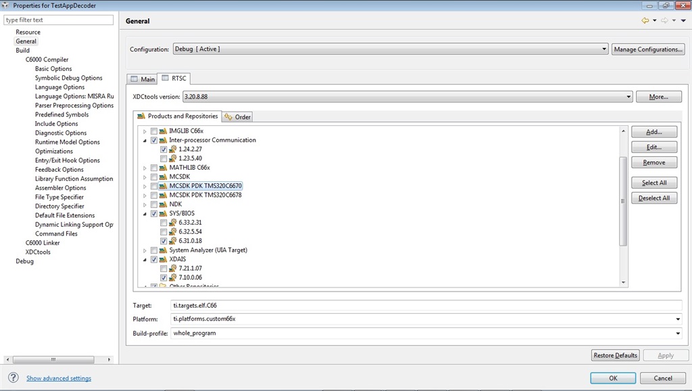Open the Configuration dropdown
Viewport: 692px width, 391px height.
click(x=391, y=49)
